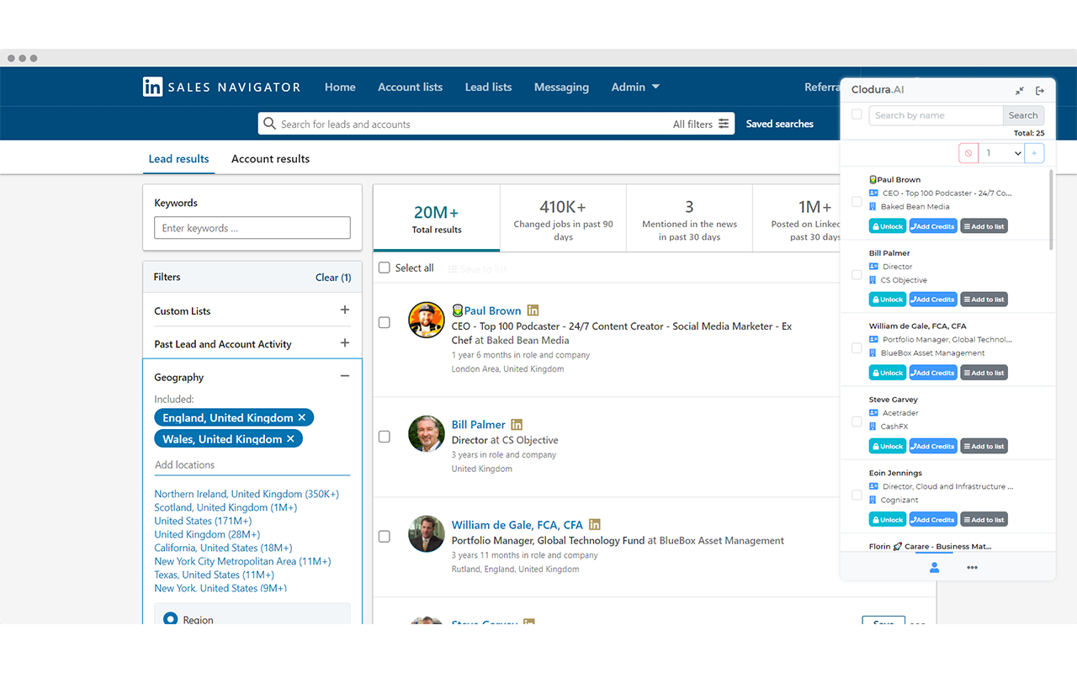Image resolution: width=1077 pixels, height=673 pixels.
Task: Check Bill Palmer's checkbox in Clodura panel
Action: tap(857, 274)
